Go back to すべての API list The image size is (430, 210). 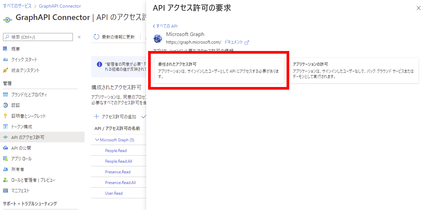click(165, 26)
